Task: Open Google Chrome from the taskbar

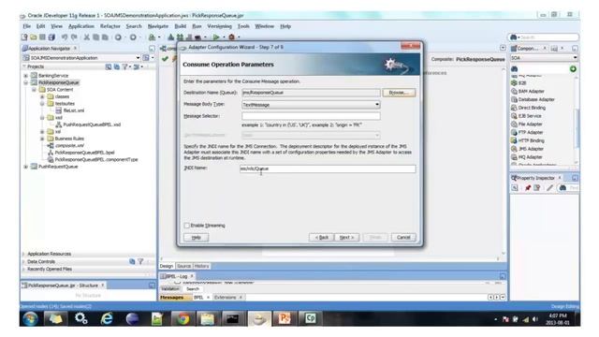Action: [x=183, y=318]
